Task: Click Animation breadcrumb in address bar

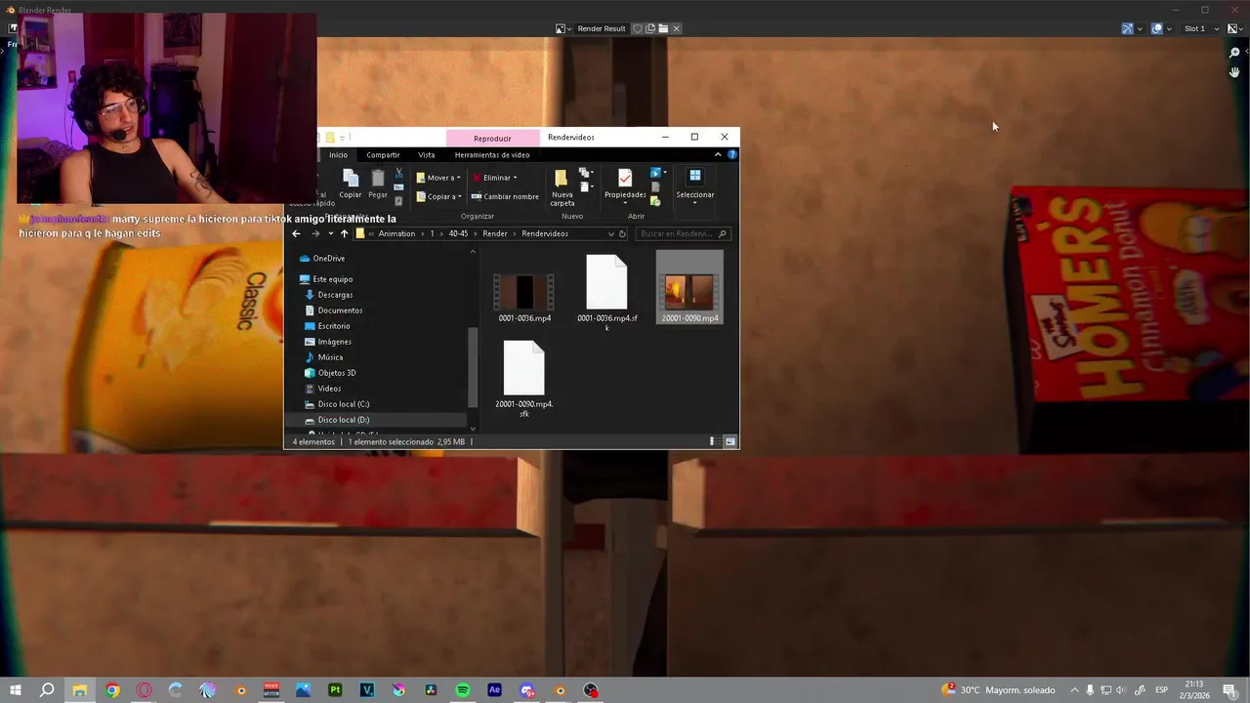Action: [396, 233]
